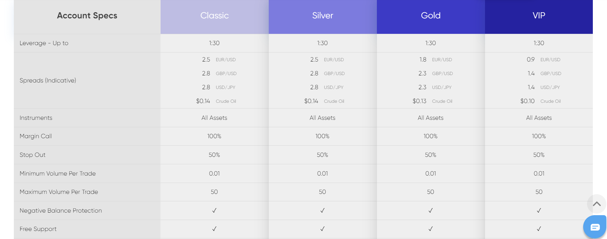The height and width of the screenshot is (239, 607).
Task: Click VIP Free Support checkmark
Action: 539,229
